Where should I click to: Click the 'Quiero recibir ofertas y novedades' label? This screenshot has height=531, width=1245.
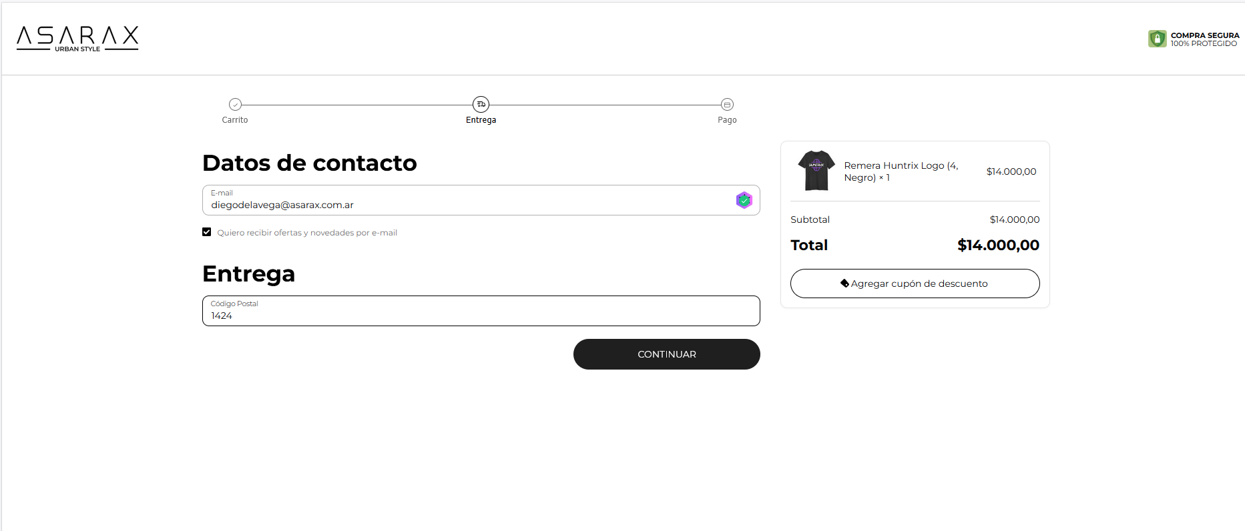pos(307,233)
